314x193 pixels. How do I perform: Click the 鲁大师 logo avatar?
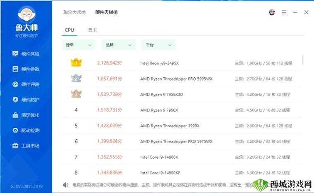tap(26, 14)
